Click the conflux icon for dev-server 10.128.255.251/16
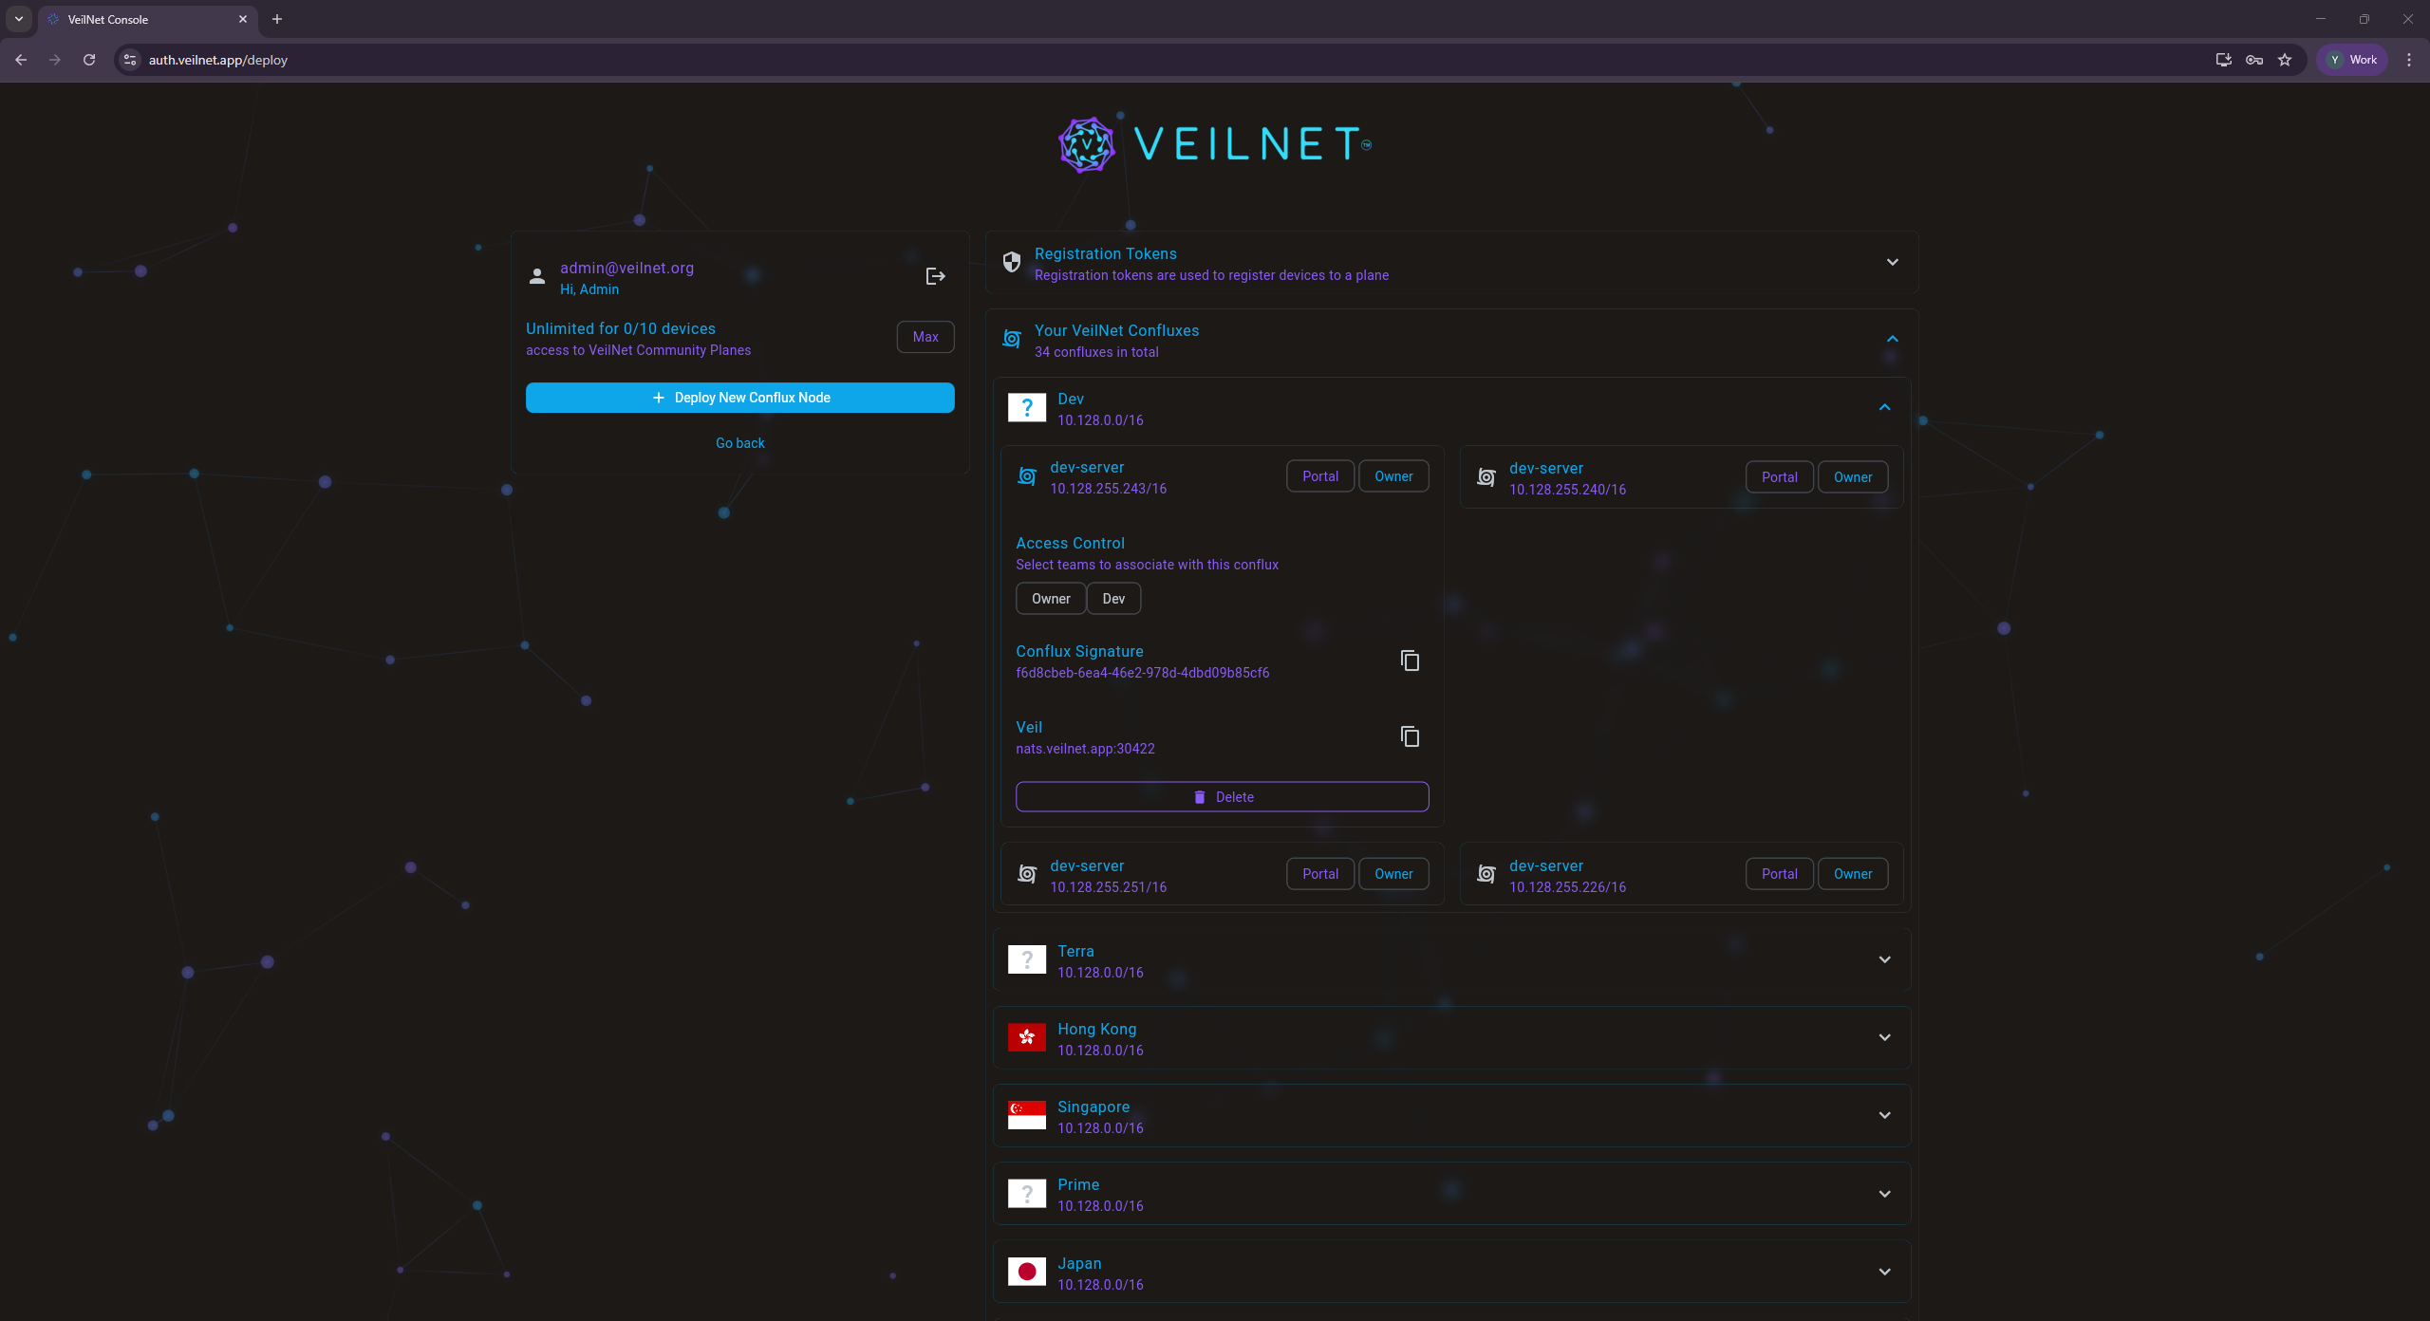The image size is (2430, 1321). coord(1026,874)
